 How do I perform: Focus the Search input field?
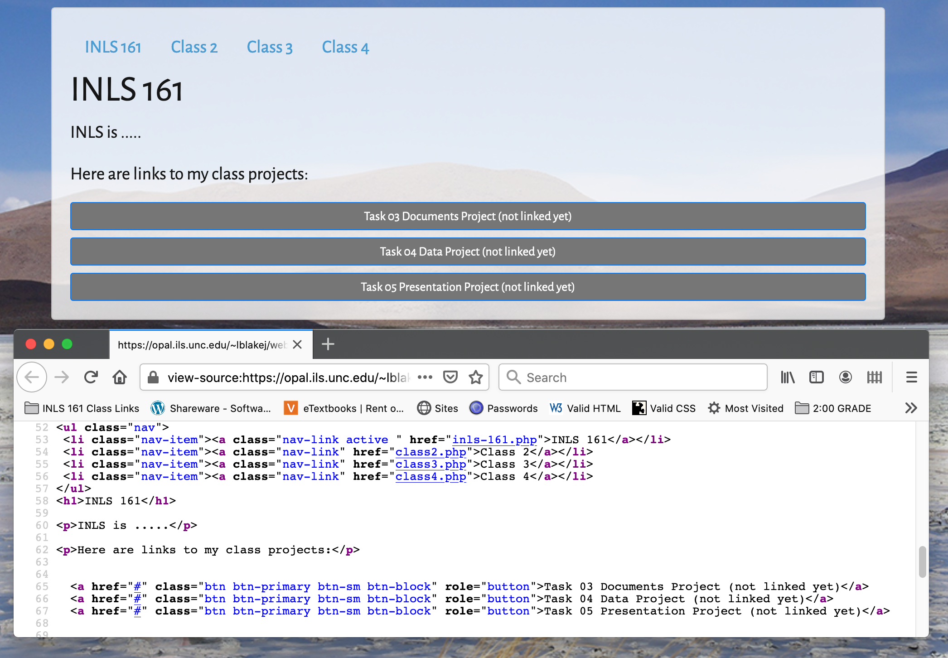coord(633,377)
